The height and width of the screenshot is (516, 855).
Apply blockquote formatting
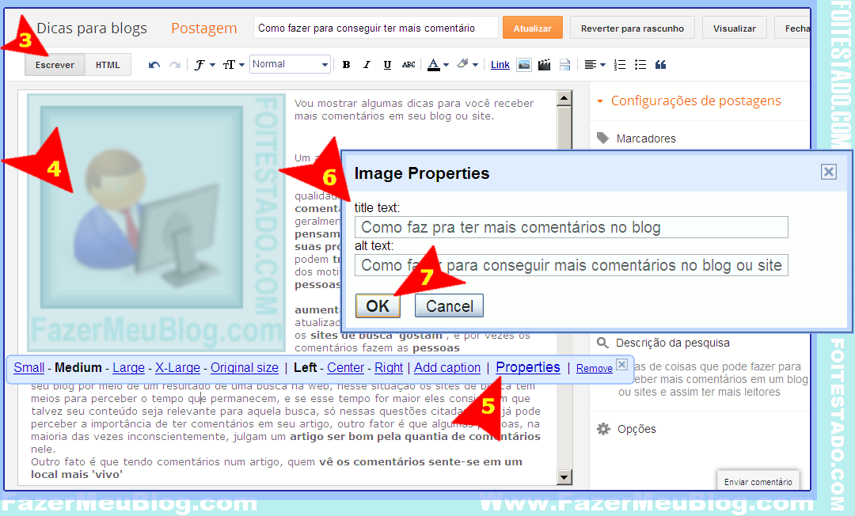(x=661, y=65)
